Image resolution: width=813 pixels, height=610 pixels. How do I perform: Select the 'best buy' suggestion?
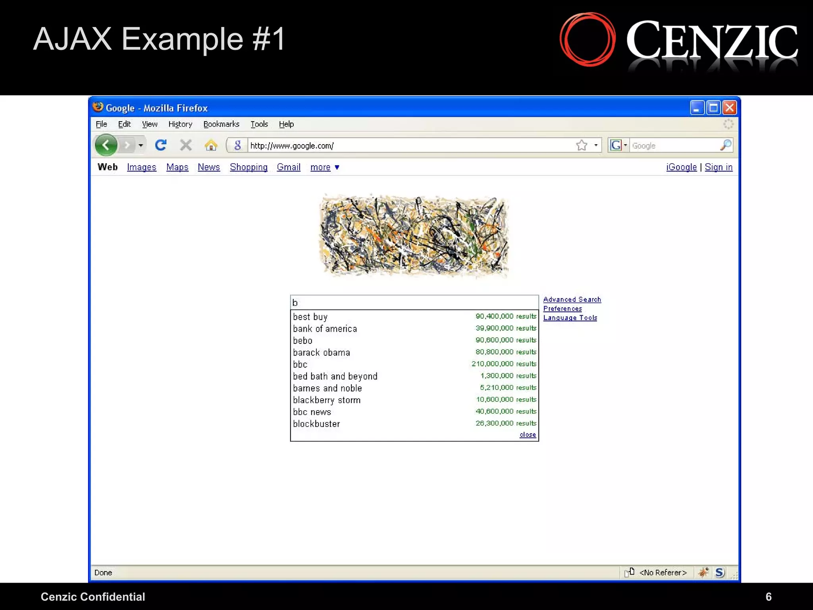[x=414, y=317]
